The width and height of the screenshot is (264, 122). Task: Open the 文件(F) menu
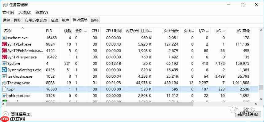pos(8,13)
